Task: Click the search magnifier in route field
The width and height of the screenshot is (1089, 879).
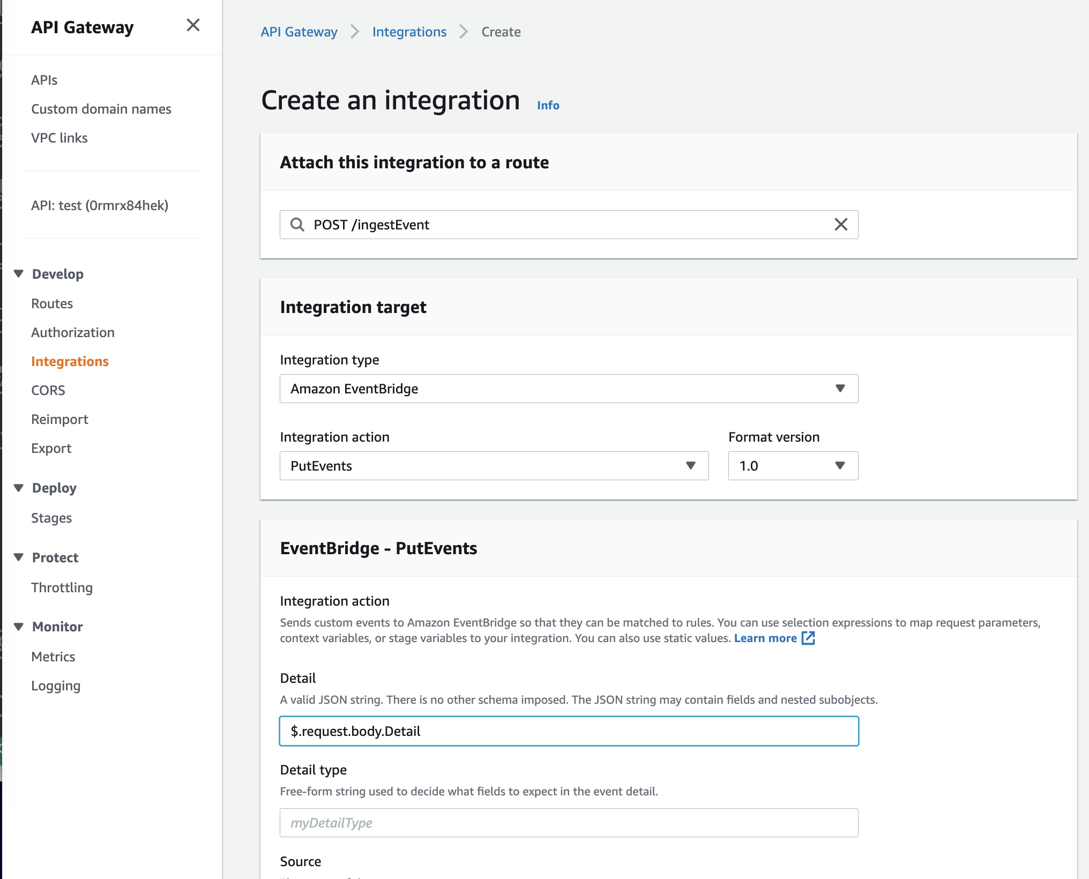Action: coord(297,225)
